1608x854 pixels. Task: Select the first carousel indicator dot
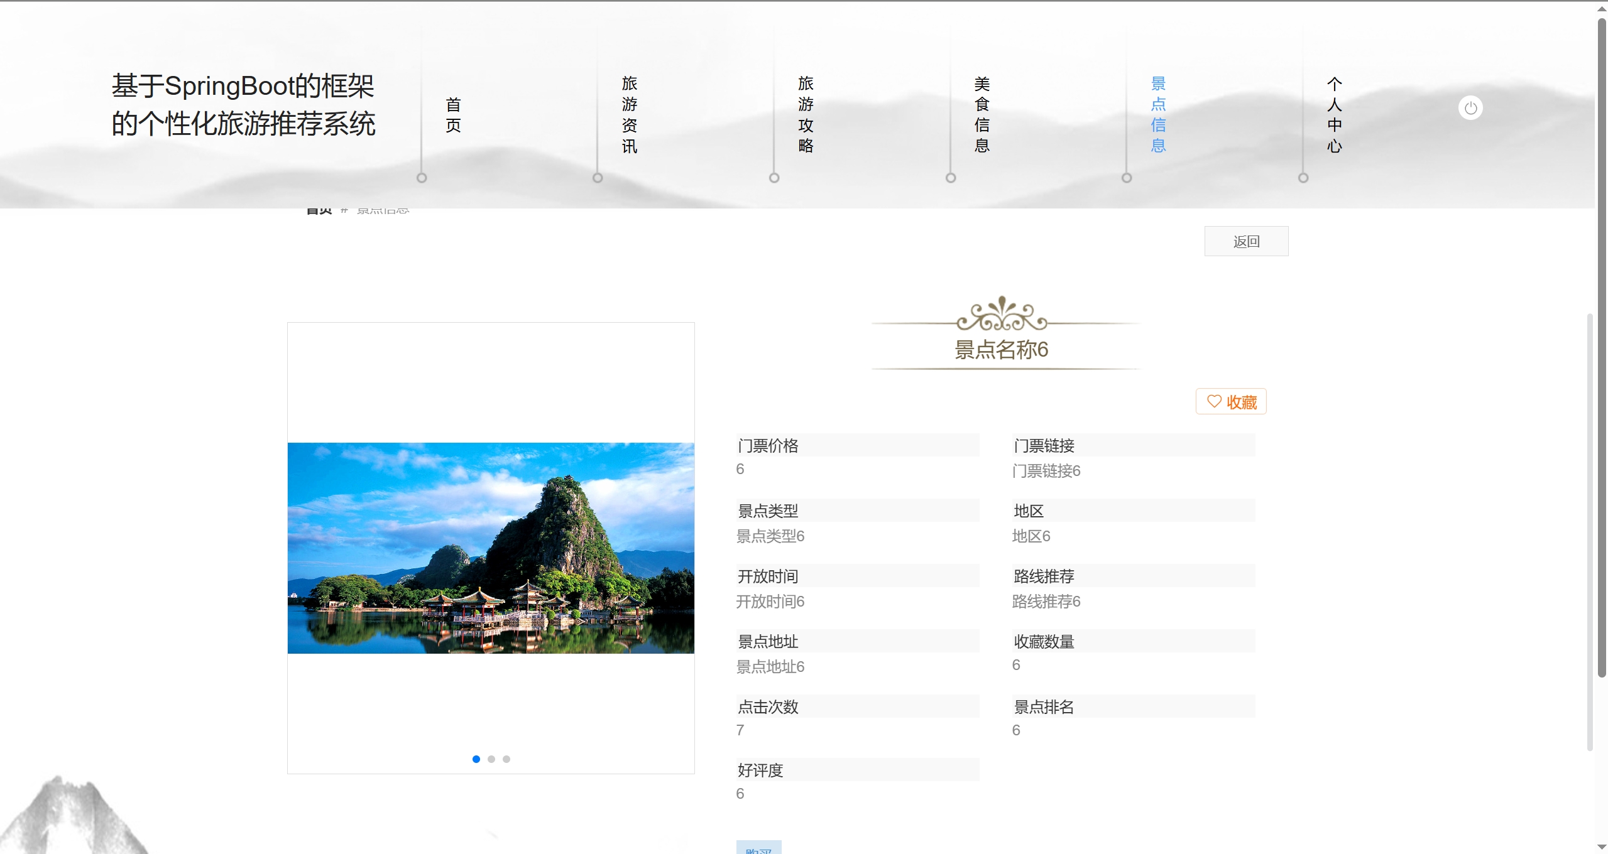[x=476, y=759]
